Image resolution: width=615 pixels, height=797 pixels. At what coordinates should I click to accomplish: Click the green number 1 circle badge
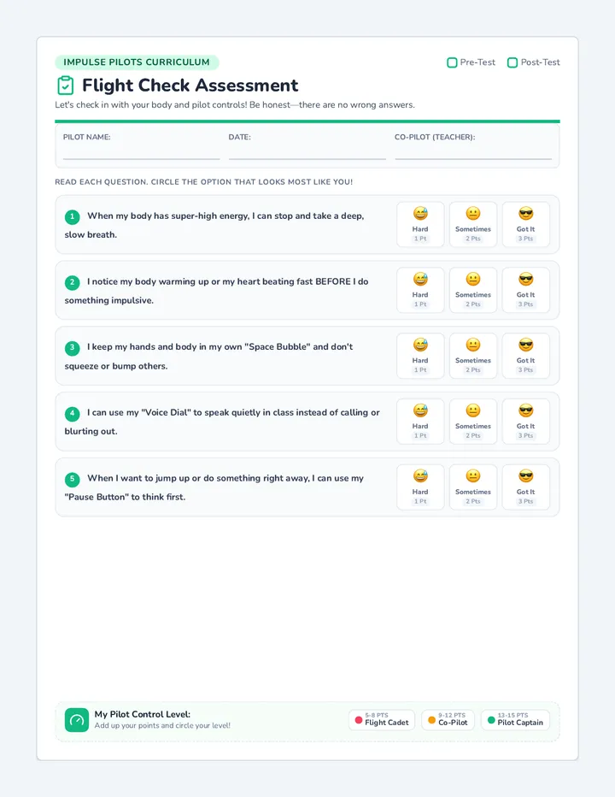pos(72,217)
